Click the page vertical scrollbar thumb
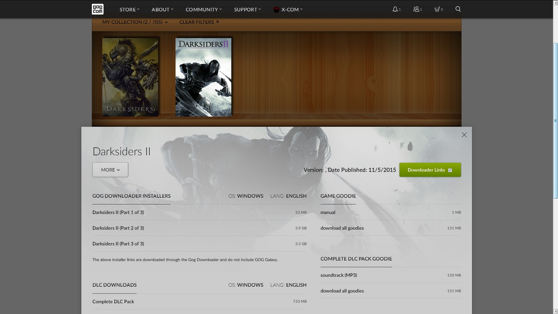The width and height of the screenshot is (558, 314). click(x=556, y=121)
